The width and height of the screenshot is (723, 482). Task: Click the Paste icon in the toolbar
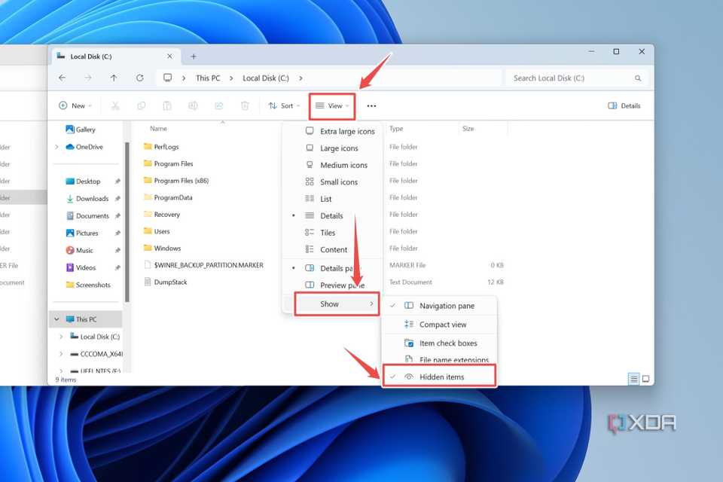[166, 105]
